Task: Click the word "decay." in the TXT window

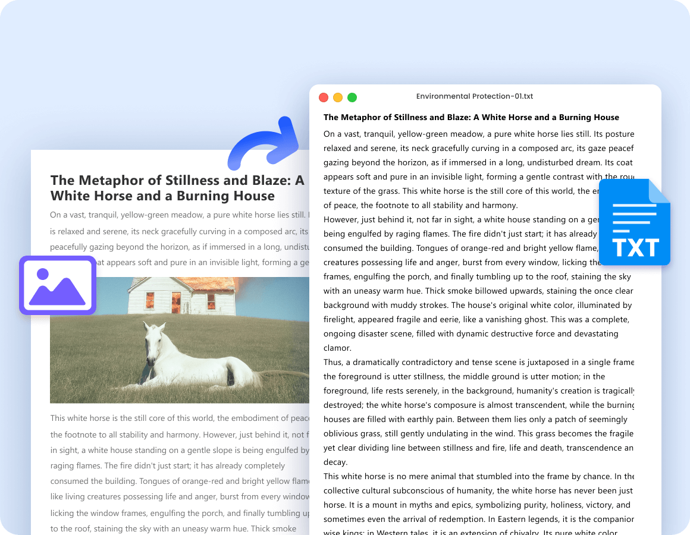Action: 335,462
